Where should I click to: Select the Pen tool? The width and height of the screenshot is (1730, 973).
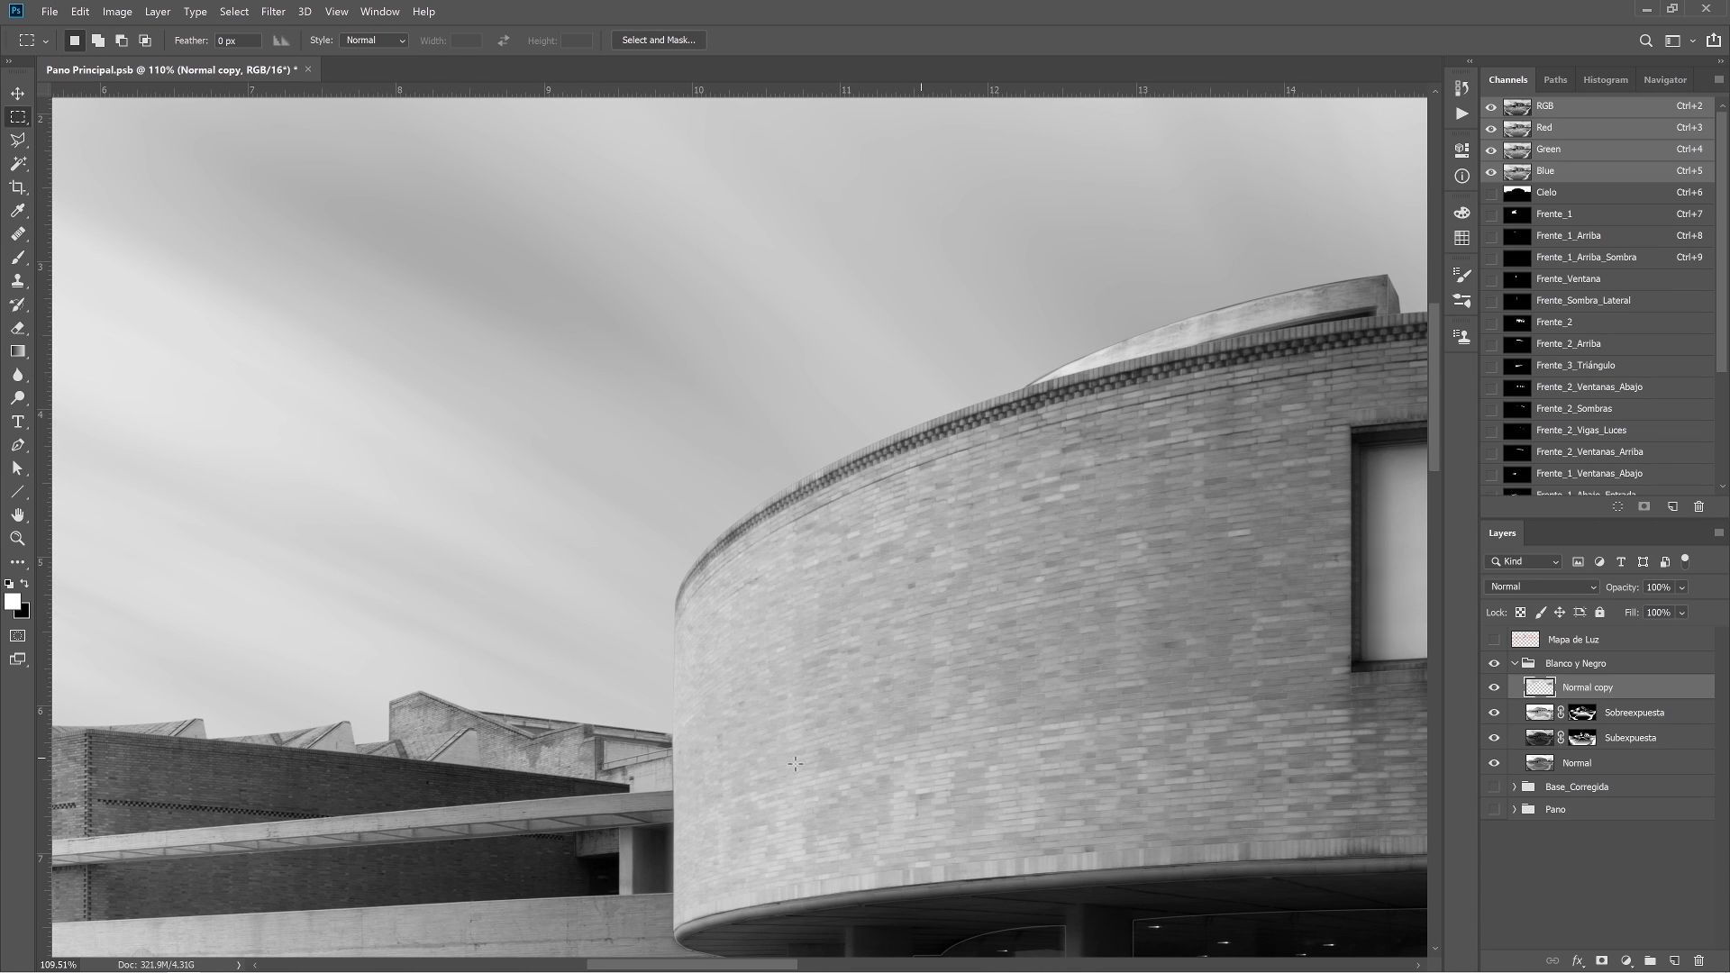(18, 445)
